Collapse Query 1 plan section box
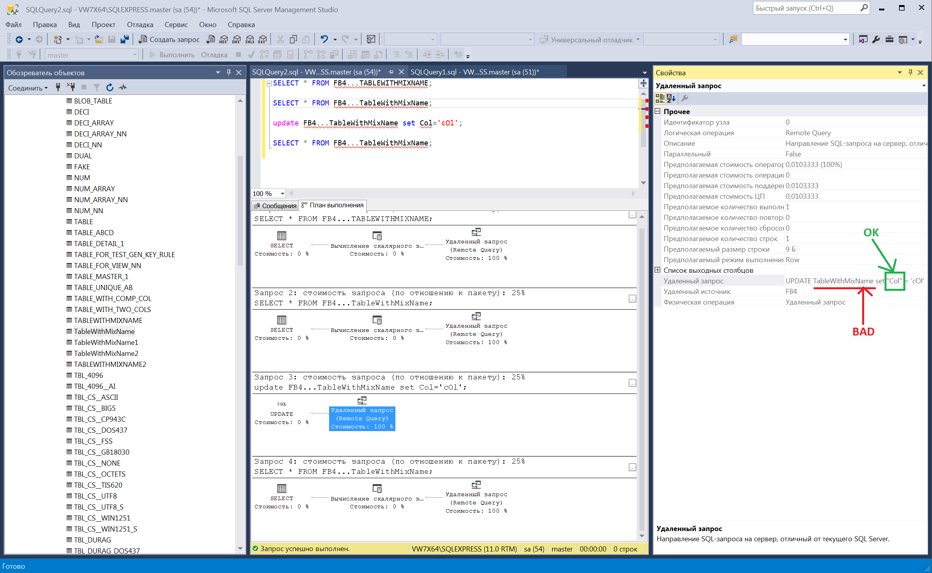The width and height of the screenshot is (932, 573). coord(632,214)
